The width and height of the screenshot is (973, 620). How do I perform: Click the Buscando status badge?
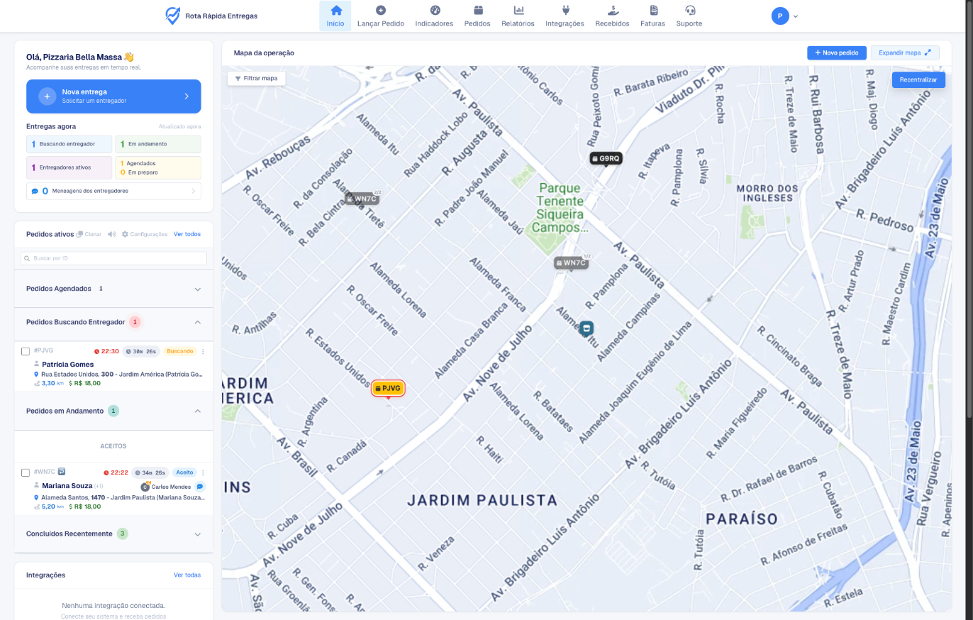click(x=180, y=351)
